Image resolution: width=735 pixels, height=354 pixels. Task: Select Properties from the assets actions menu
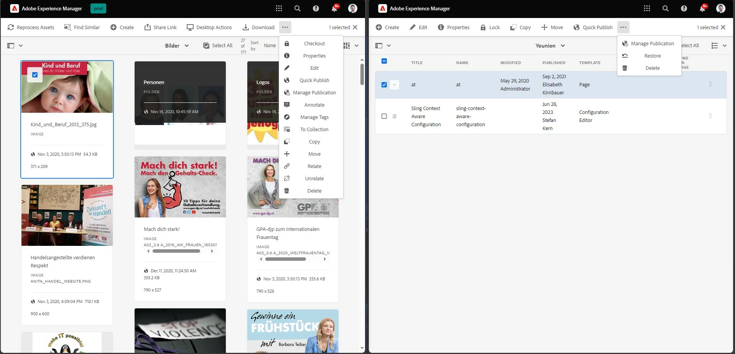point(311,56)
